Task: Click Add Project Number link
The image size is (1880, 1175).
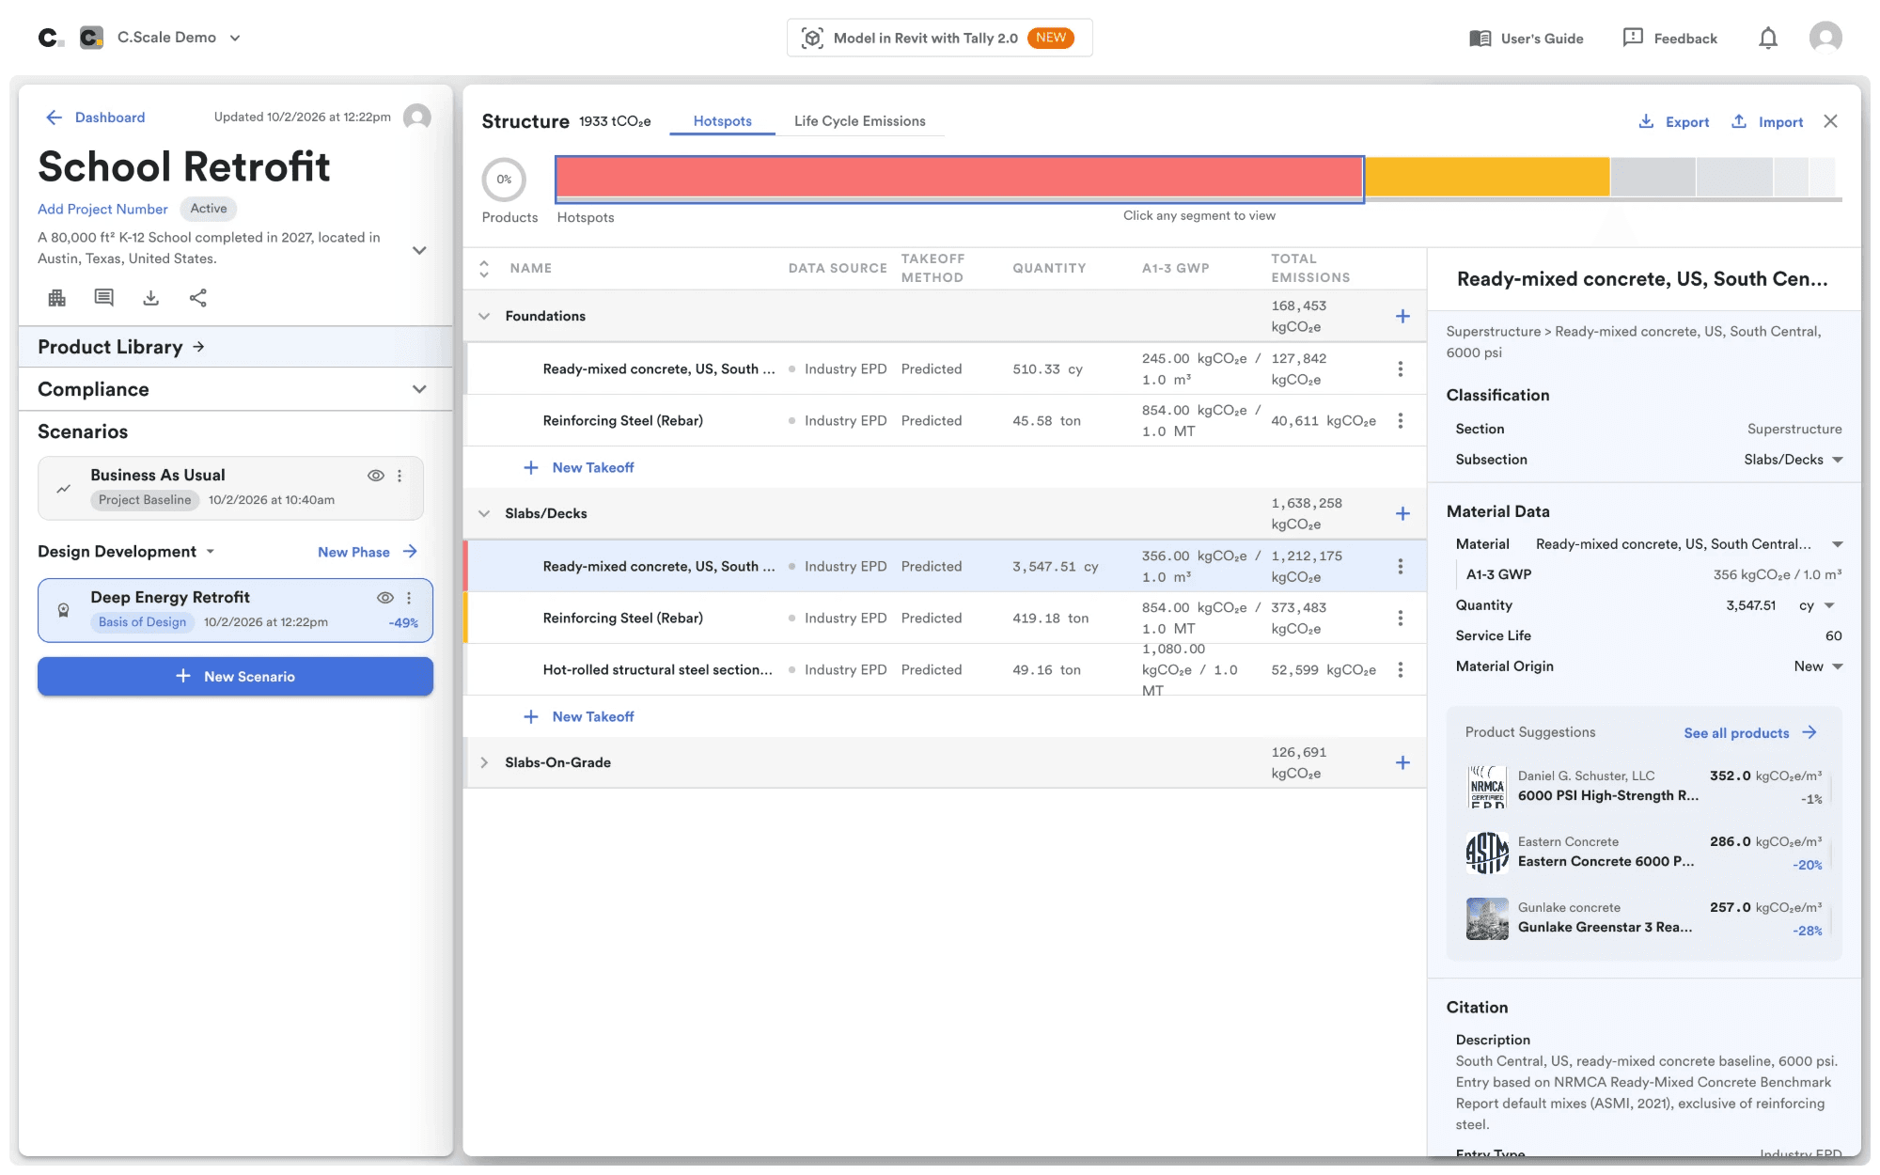Action: pyautogui.click(x=102, y=210)
